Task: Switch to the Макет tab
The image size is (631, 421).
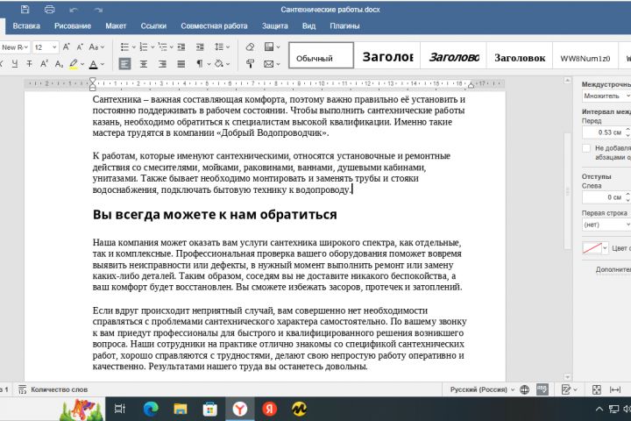Action: click(116, 25)
